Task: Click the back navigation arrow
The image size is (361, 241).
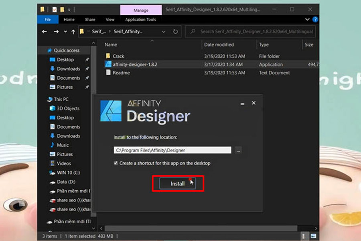Action: coord(45,31)
